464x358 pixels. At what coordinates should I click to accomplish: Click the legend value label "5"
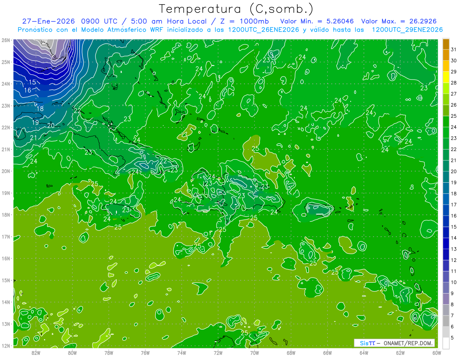coord(453,338)
